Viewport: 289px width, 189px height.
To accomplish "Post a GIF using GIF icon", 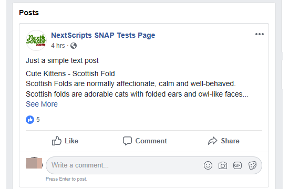I will pos(238,165).
